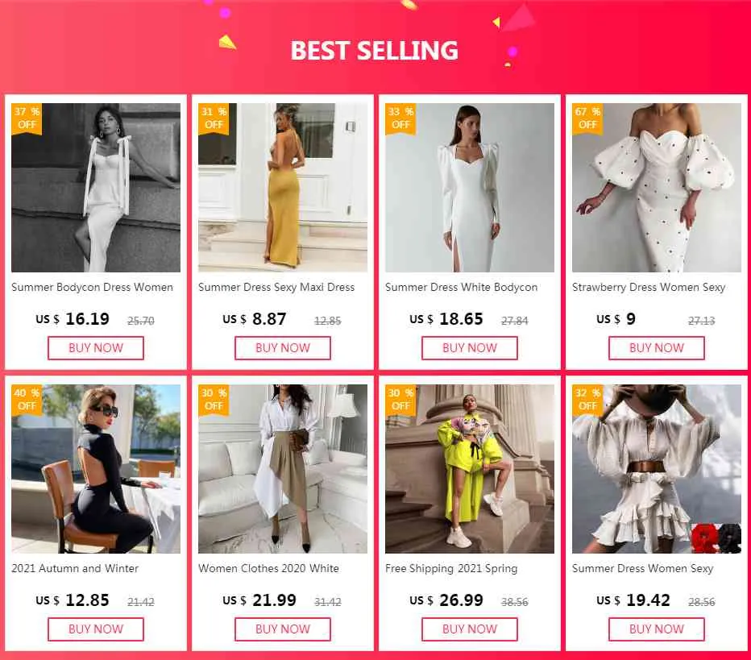Click the 'Women Clothes 2020 White' title
This screenshot has height=660, width=751.
(268, 568)
